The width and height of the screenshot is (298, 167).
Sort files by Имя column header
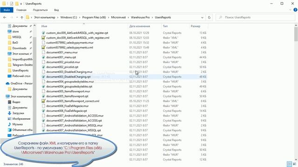[x=44, y=26]
